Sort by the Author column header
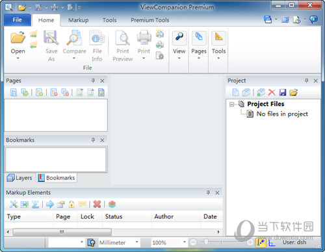The height and width of the screenshot is (252, 325). pos(176,217)
